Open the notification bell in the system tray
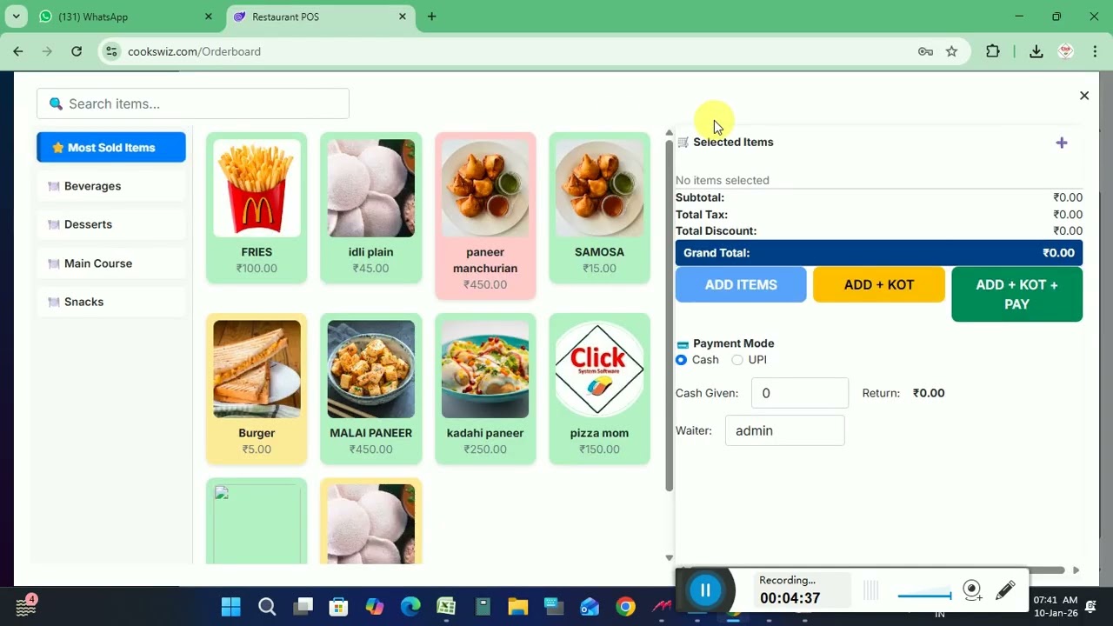 point(1091,607)
